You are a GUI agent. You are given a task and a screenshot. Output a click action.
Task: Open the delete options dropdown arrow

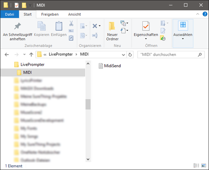pyautogui.click(x=100, y=26)
